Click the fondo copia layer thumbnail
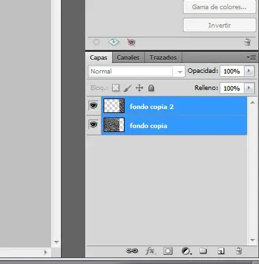The image size is (259, 264). pos(114,125)
